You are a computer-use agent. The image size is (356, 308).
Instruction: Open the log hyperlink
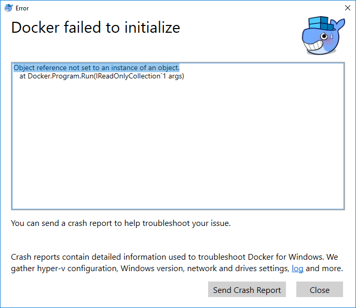click(x=297, y=269)
